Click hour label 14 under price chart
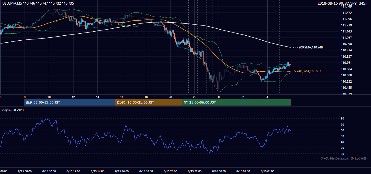The width and height of the screenshot is (371, 174). tap(98, 97)
